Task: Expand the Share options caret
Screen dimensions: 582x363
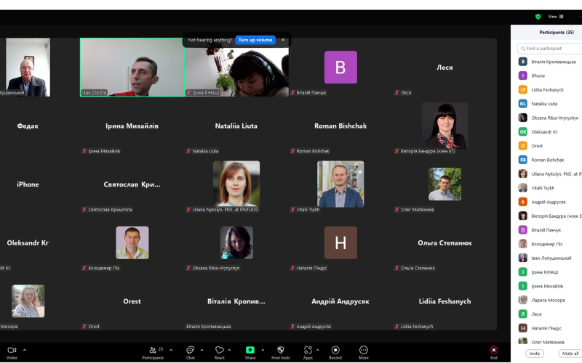Action: (x=263, y=350)
